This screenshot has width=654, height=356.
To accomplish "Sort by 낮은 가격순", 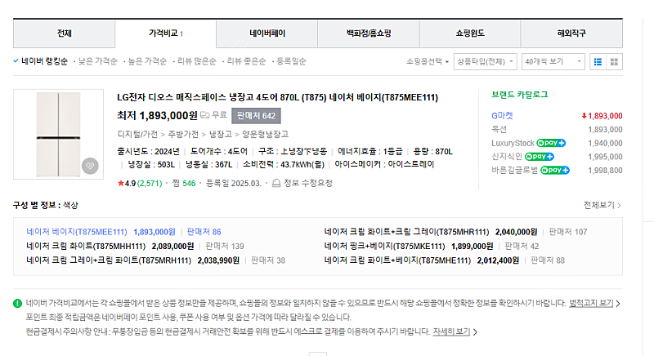I will [97, 61].
